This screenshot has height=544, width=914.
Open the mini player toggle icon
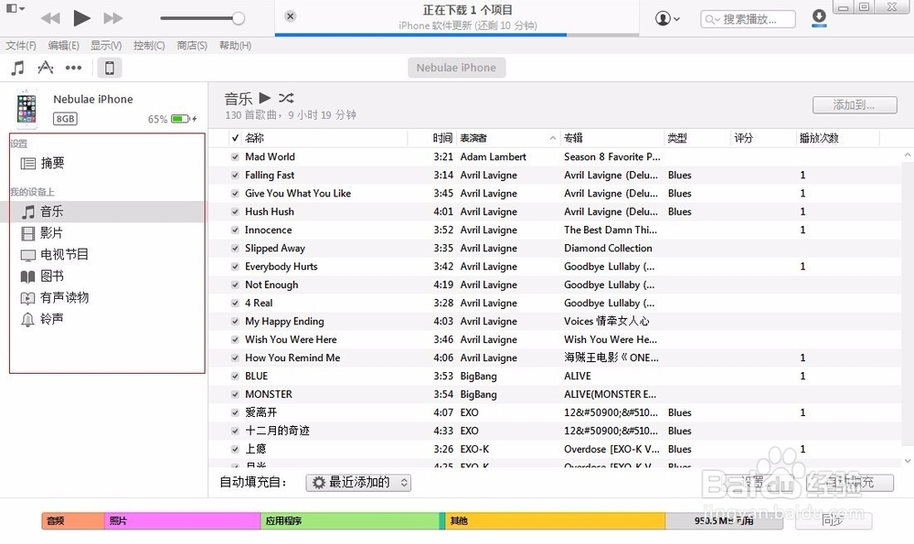pyautogui.click(x=16, y=9)
